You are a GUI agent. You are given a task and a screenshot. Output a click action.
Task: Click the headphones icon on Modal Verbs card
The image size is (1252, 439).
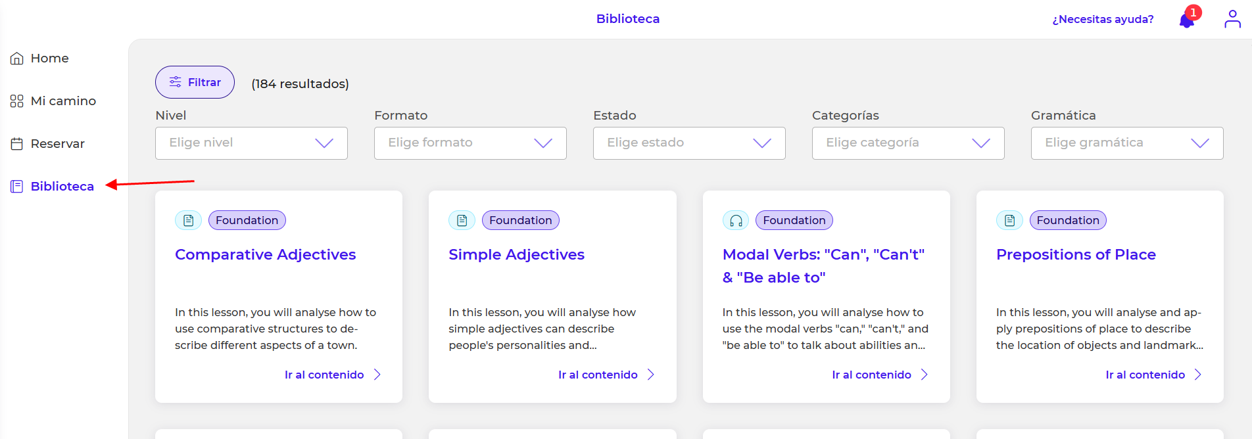[736, 220]
